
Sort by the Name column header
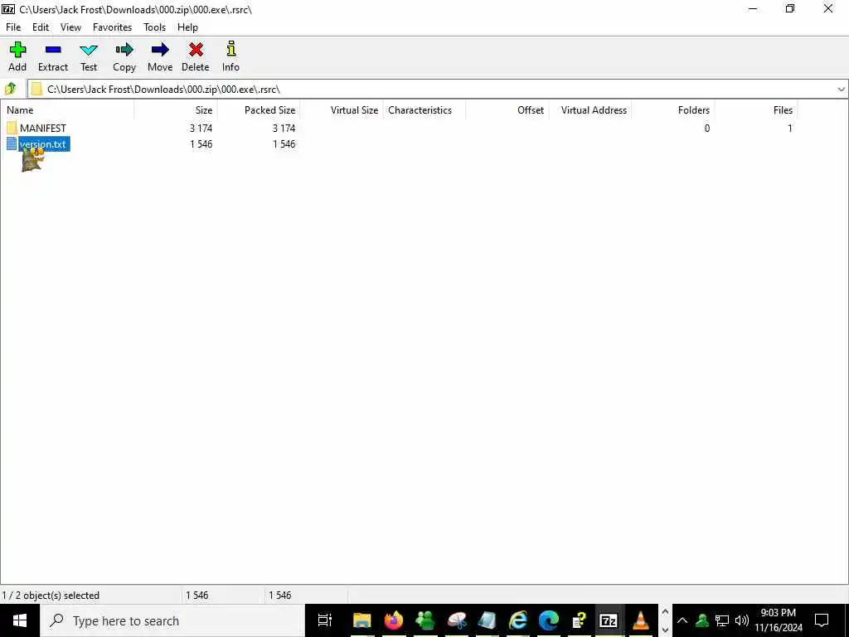[x=67, y=110]
